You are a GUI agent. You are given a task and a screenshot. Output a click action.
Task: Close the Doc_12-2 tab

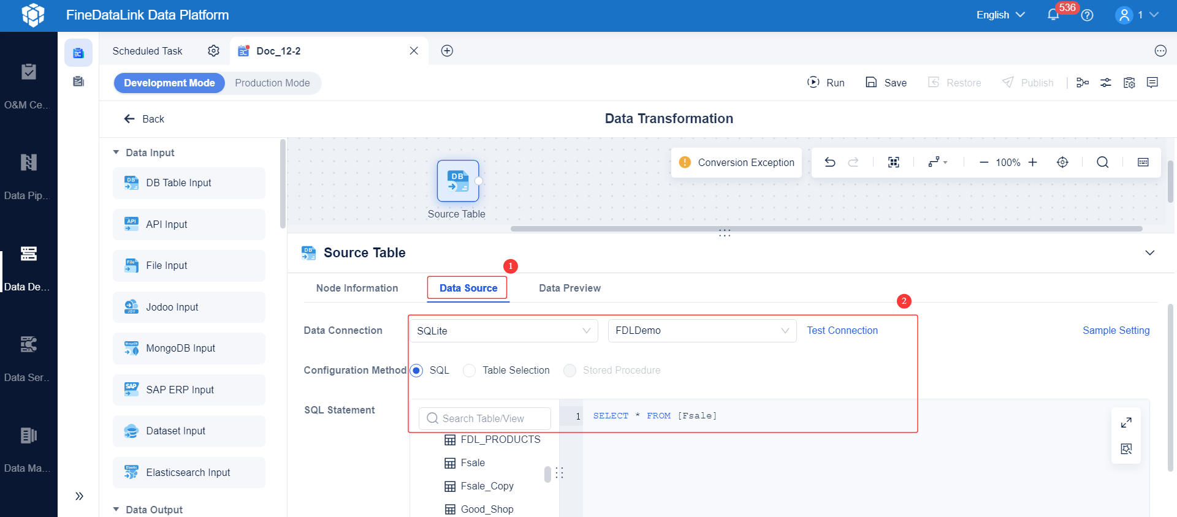(414, 51)
